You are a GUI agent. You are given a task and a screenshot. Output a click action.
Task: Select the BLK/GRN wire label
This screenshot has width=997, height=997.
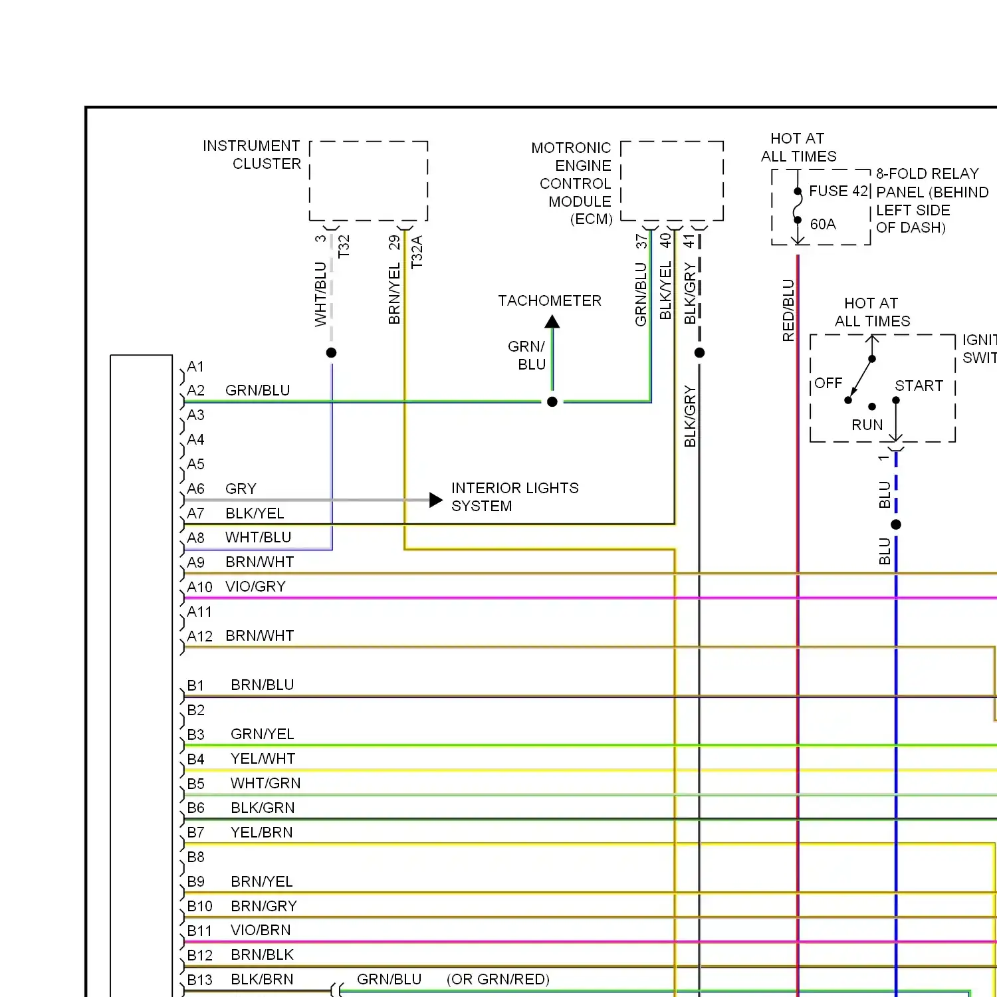point(263,808)
